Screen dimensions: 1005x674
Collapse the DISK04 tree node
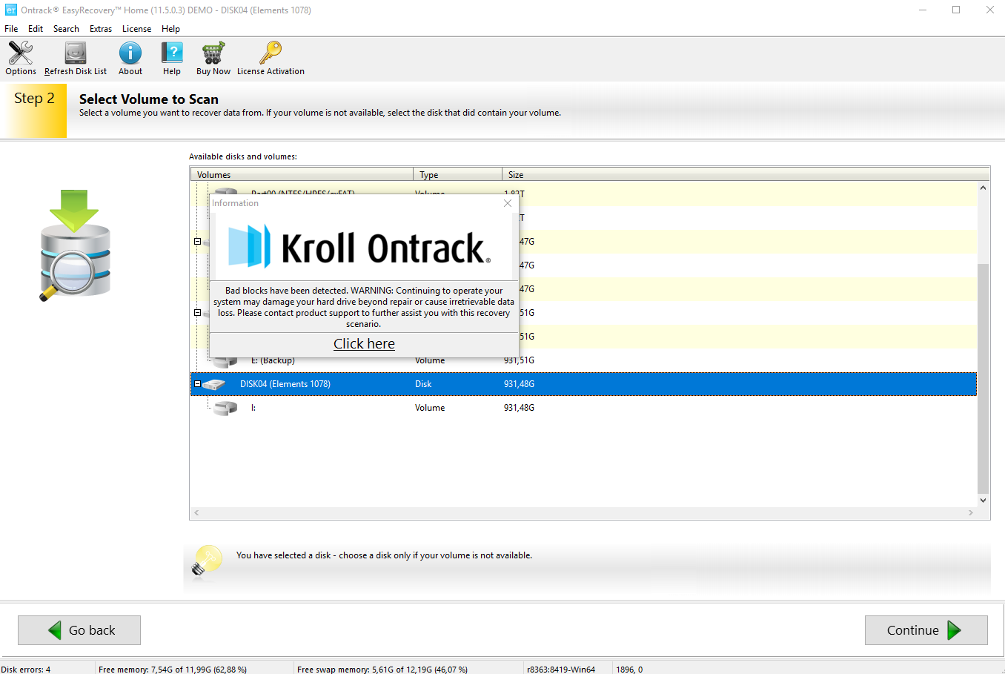tap(197, 384)
